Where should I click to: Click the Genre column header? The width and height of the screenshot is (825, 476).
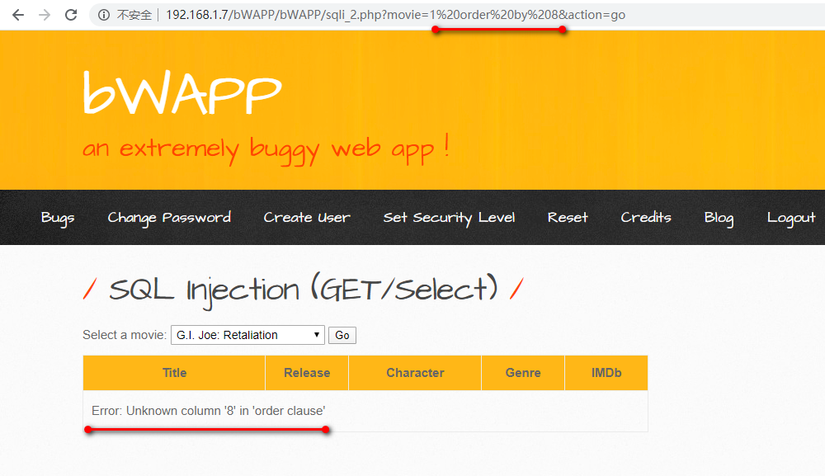pos(523,373)
